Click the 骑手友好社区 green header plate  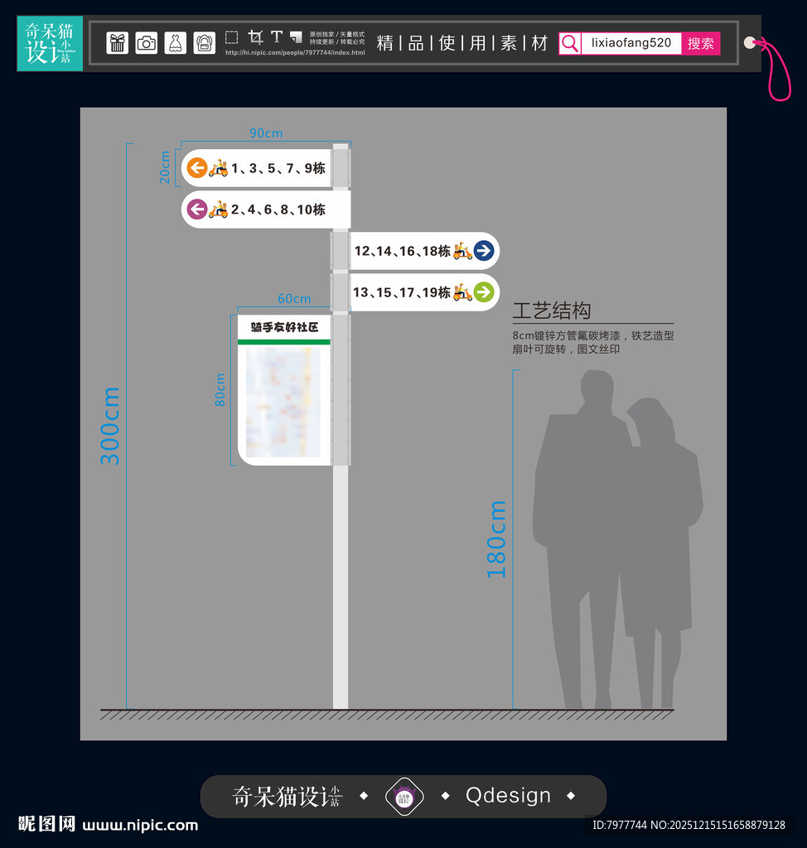click(283, 327)
